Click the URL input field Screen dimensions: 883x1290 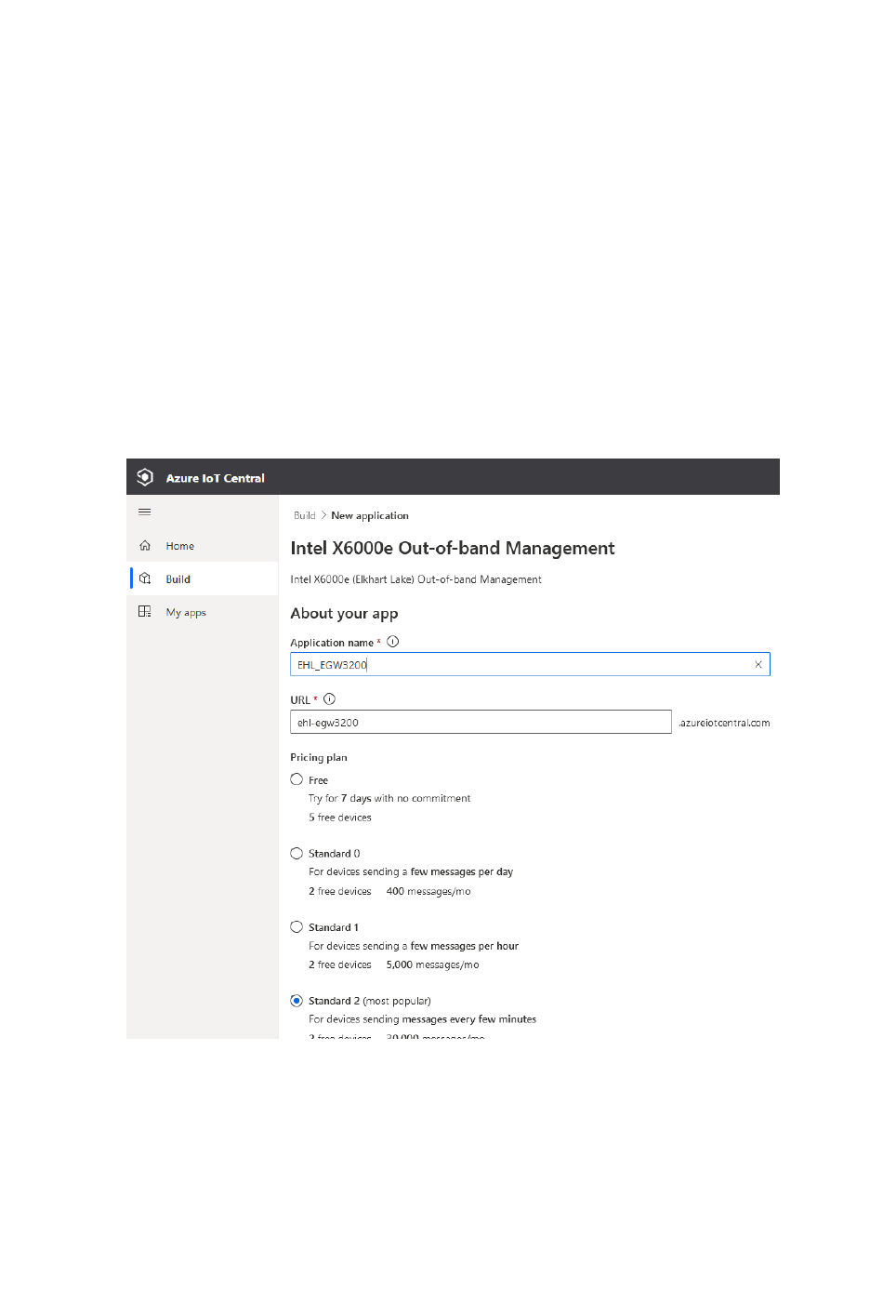coord(481,722)
